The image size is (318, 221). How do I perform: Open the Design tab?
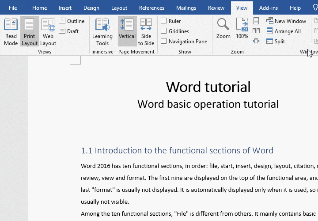point(91,8)
